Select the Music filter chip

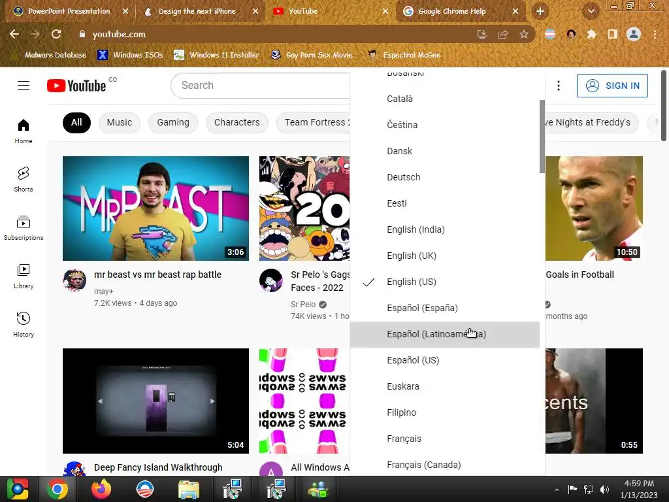click(120, 122)
